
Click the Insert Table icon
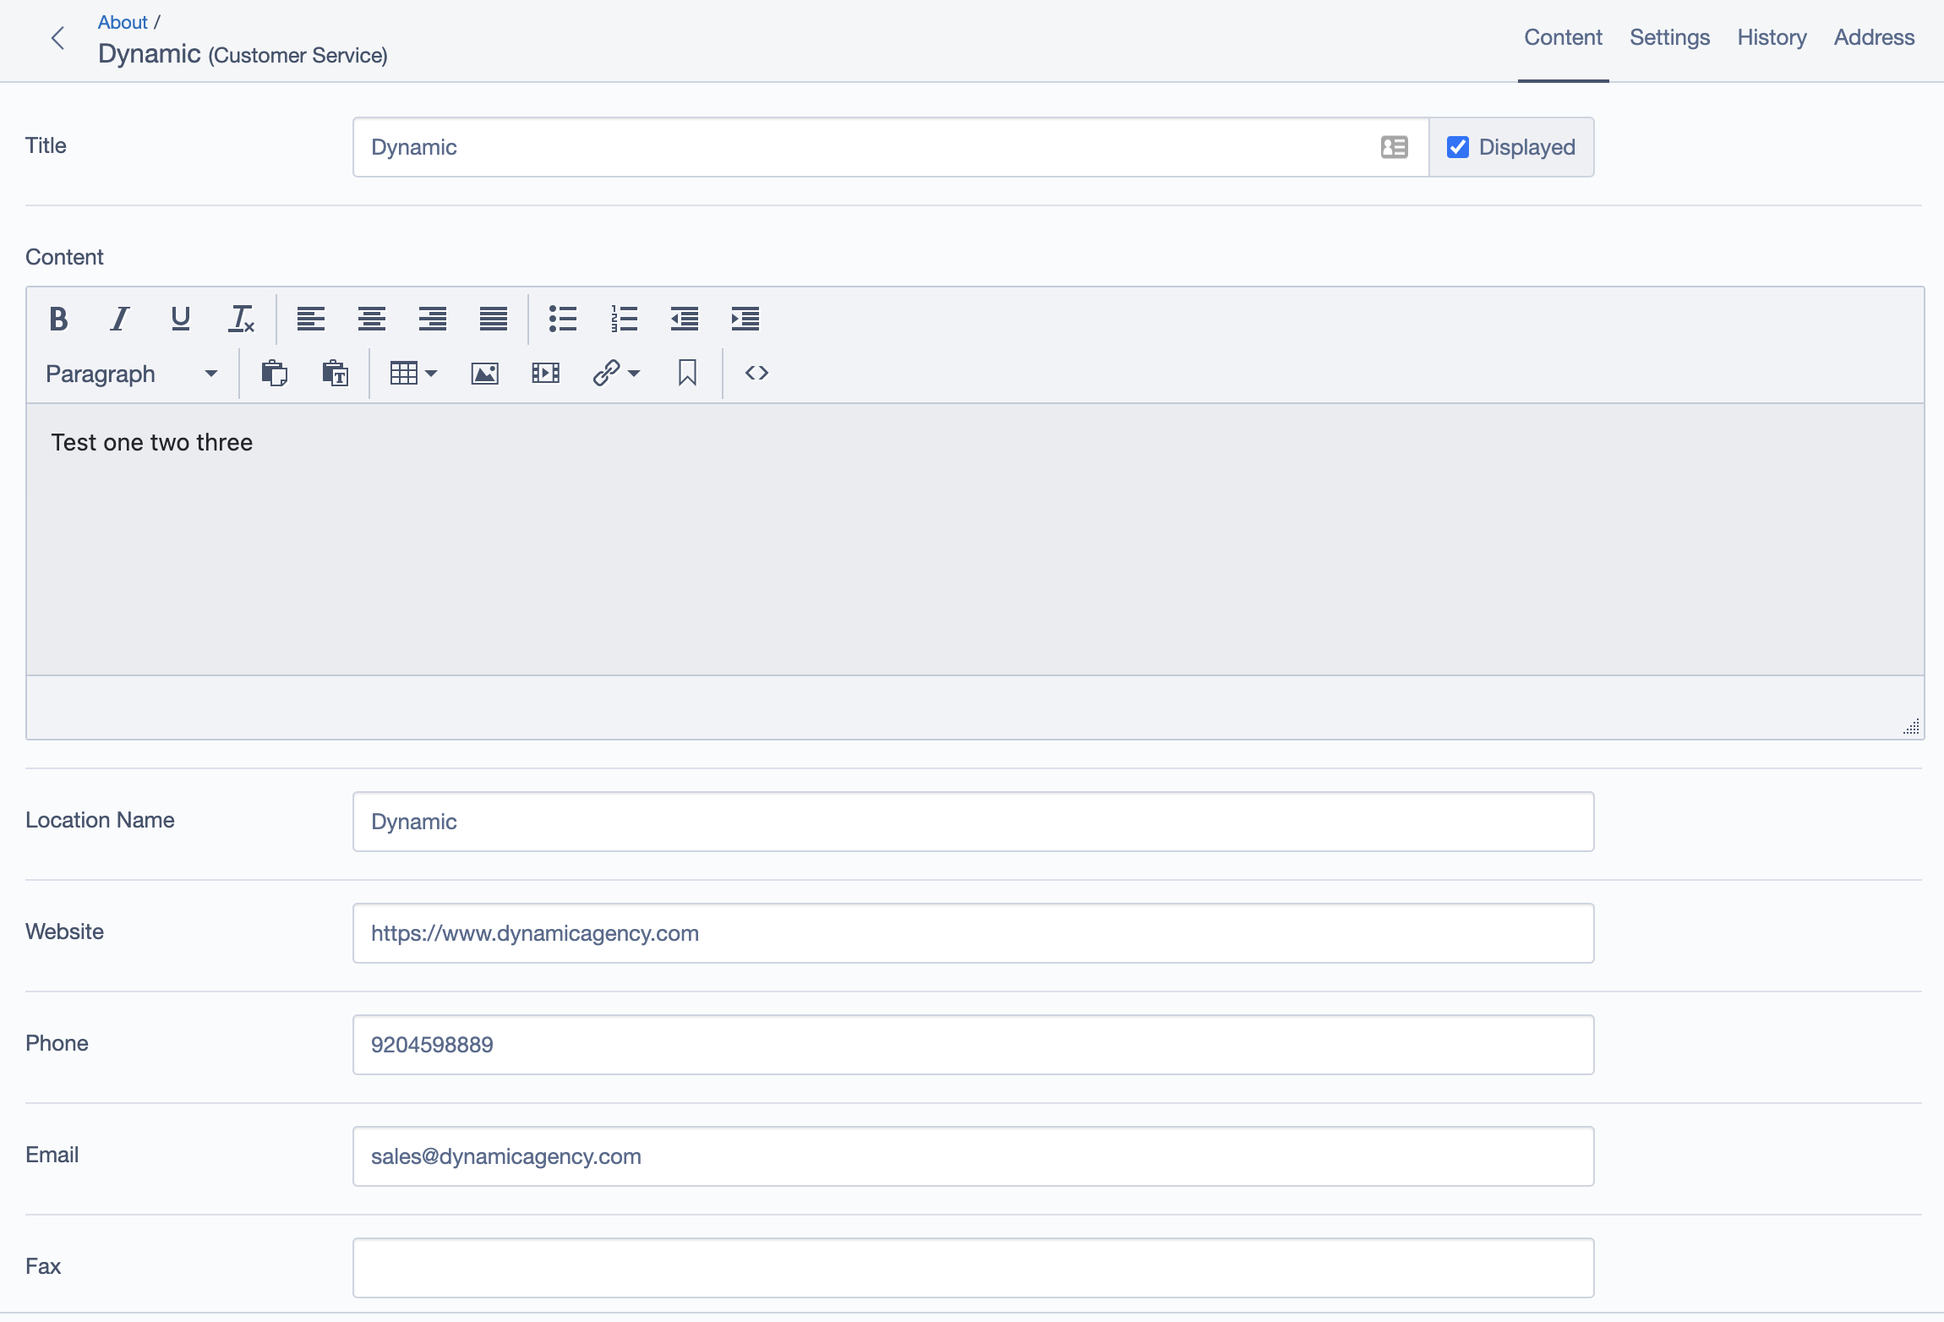(x=408, y=374)
